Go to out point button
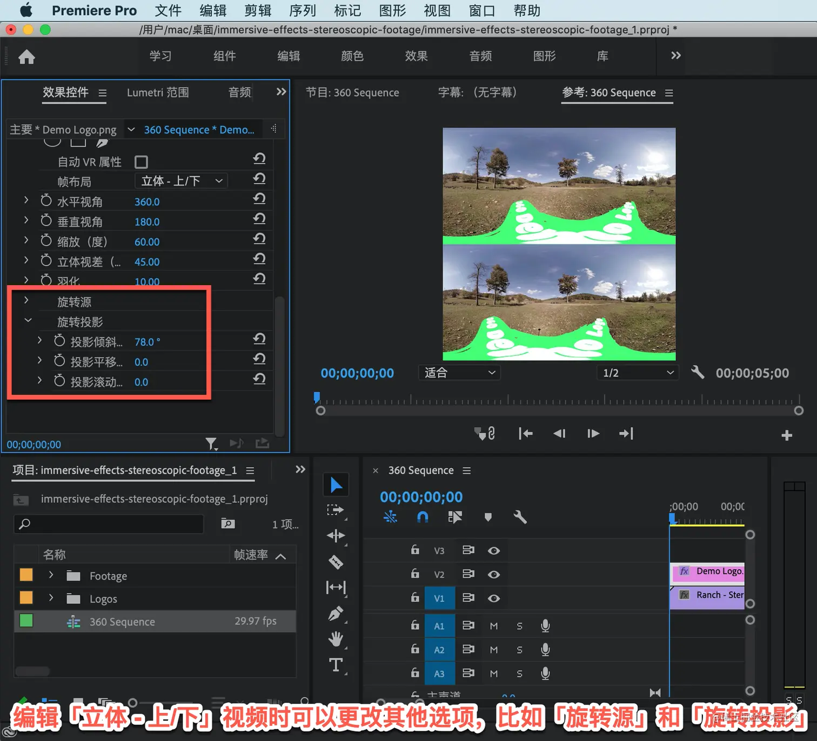This screenshot has width=817, height=741. (x=626, y=434)
